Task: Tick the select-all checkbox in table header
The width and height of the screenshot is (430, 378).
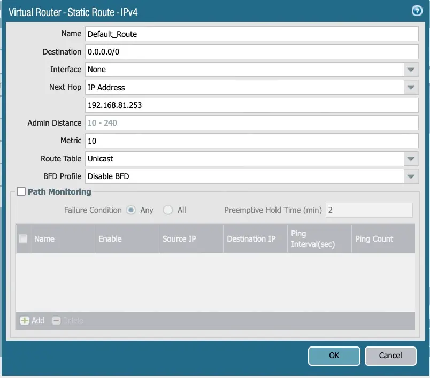Action: coord(23,238)
